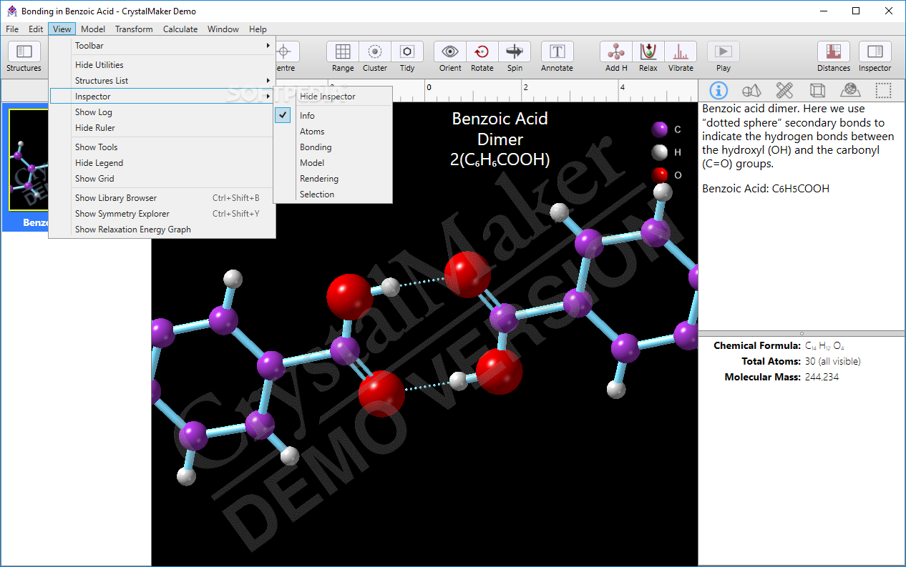This screenshot has height=567, width=906.
Task: Click the CrystalMaker app icon in title bar
Action: click(11, 11)
